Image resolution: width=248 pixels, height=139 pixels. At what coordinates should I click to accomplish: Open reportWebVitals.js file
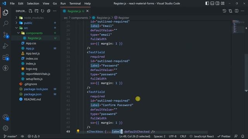click(x=38, y=74)
